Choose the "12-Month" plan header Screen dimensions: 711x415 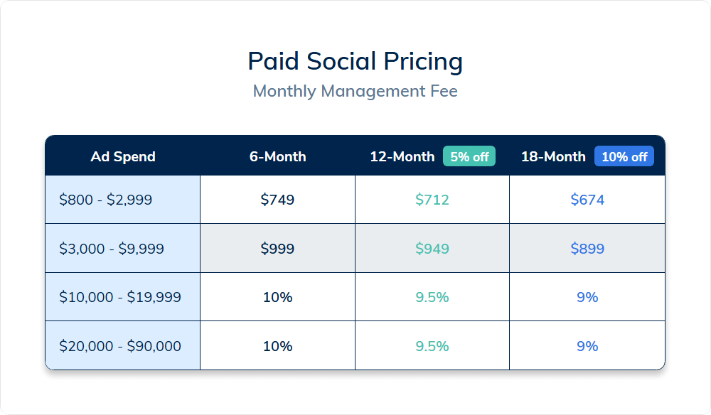click(402, 156)
